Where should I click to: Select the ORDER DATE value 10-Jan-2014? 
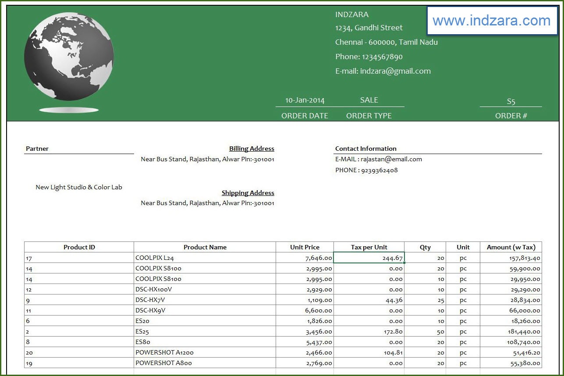click(305, 100)
